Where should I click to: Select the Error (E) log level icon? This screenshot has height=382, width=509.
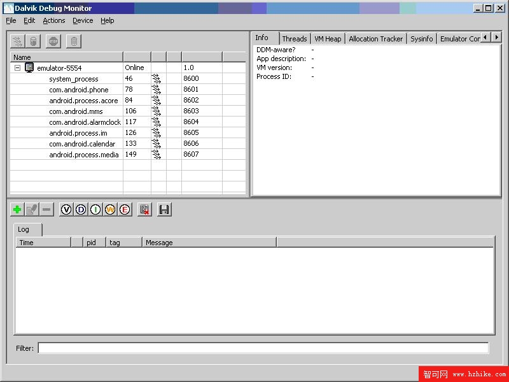tap(125, 209)
